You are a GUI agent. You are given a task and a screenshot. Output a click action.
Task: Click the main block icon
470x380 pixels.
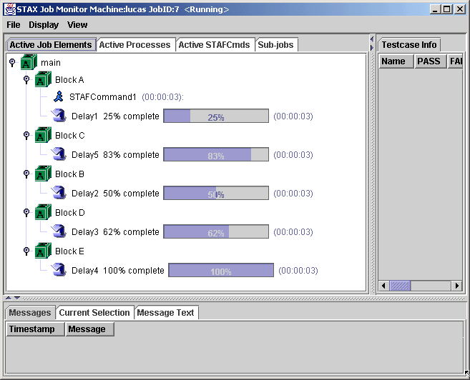tap(29, 62)
